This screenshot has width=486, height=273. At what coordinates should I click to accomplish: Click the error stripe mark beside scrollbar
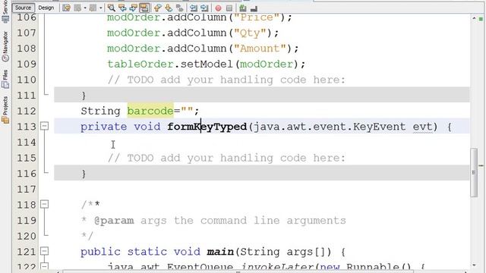click(481, 165)
